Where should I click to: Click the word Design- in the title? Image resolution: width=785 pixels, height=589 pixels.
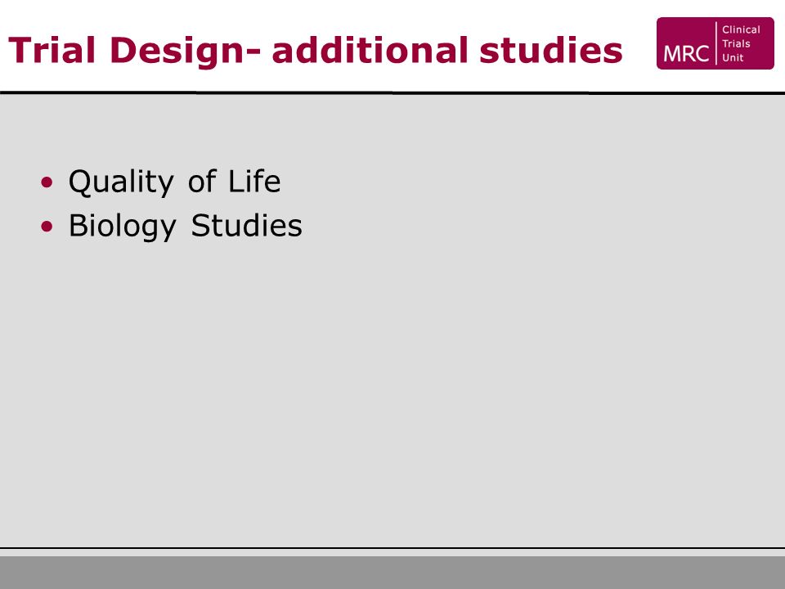tap(185, 52)
